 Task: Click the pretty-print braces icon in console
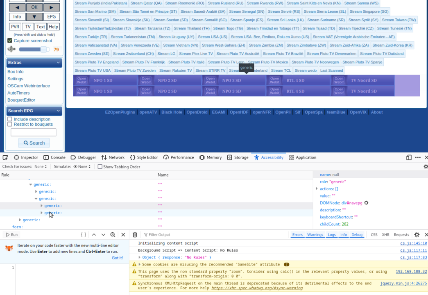(x=84, y=234)
